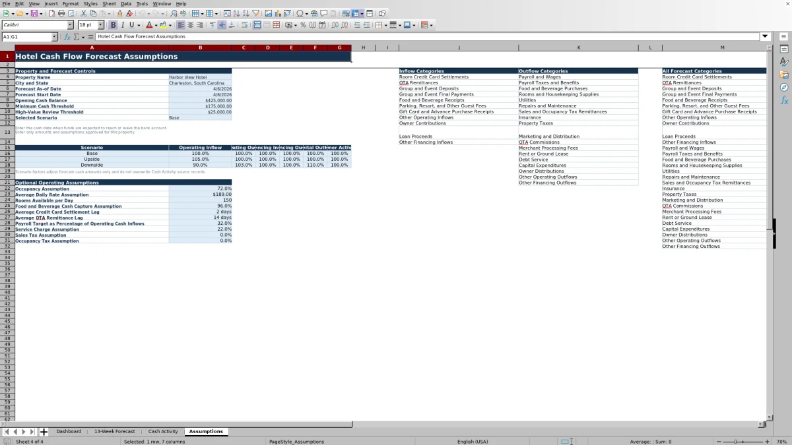
Task: Click the Insert Image icon
Action: pos(268,13)
